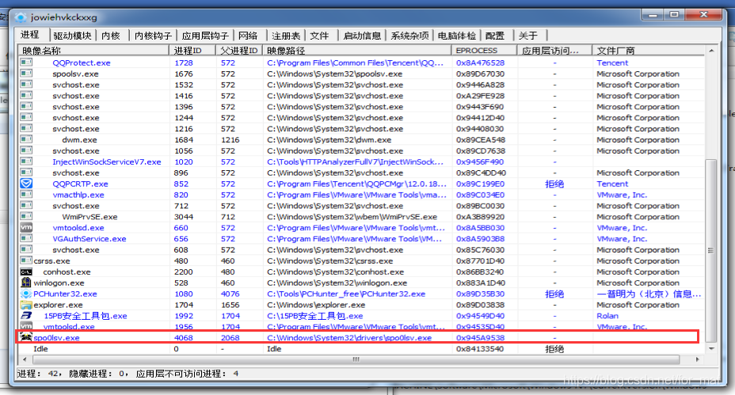Screen dimensions: 735x395
Task: Click the winlogon.exe process name
Action: pos(59,283)
